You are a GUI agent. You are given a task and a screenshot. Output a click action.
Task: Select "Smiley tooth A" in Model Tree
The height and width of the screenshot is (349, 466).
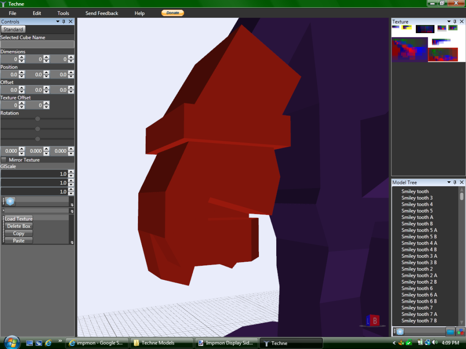click(x=417, y=217)
